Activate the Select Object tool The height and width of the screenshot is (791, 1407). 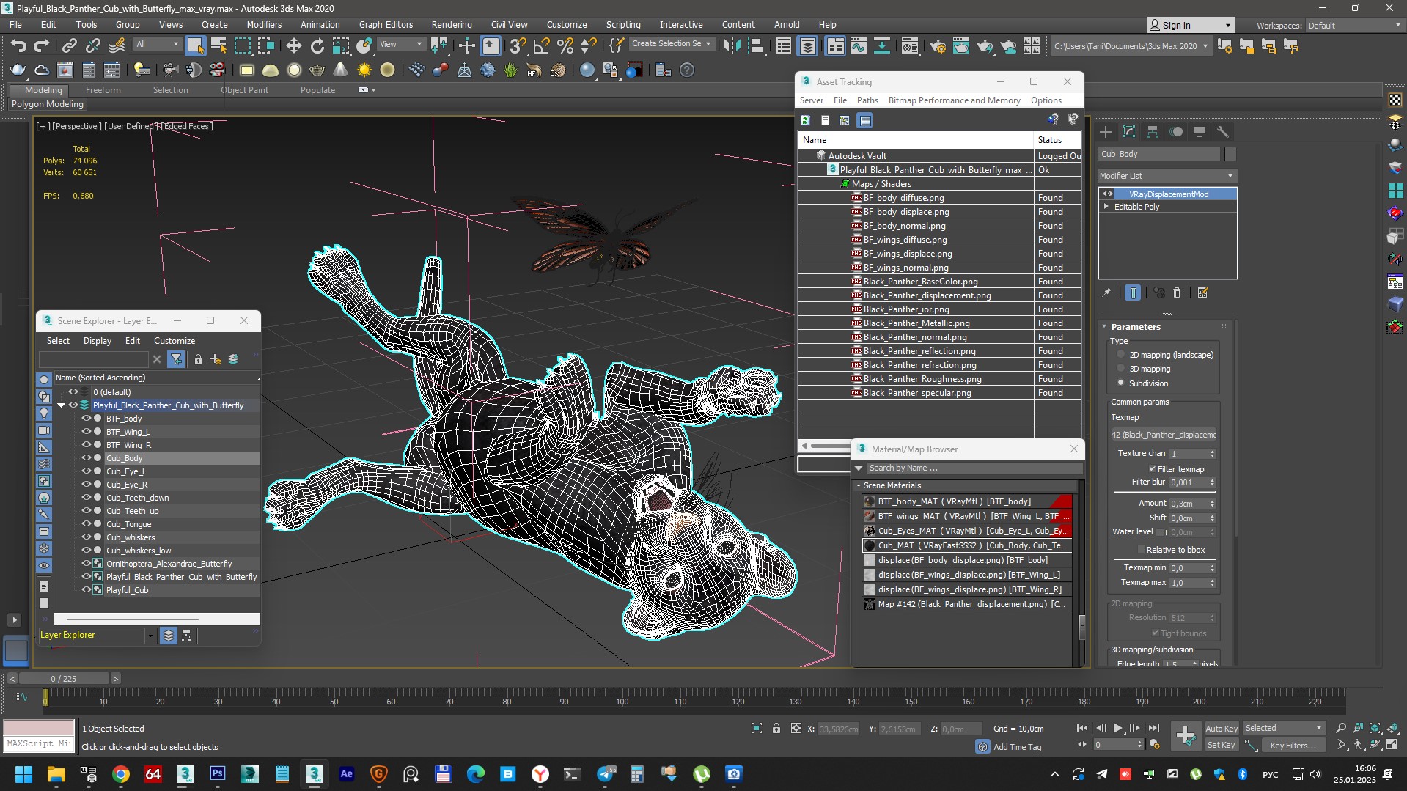pos(195,45)
